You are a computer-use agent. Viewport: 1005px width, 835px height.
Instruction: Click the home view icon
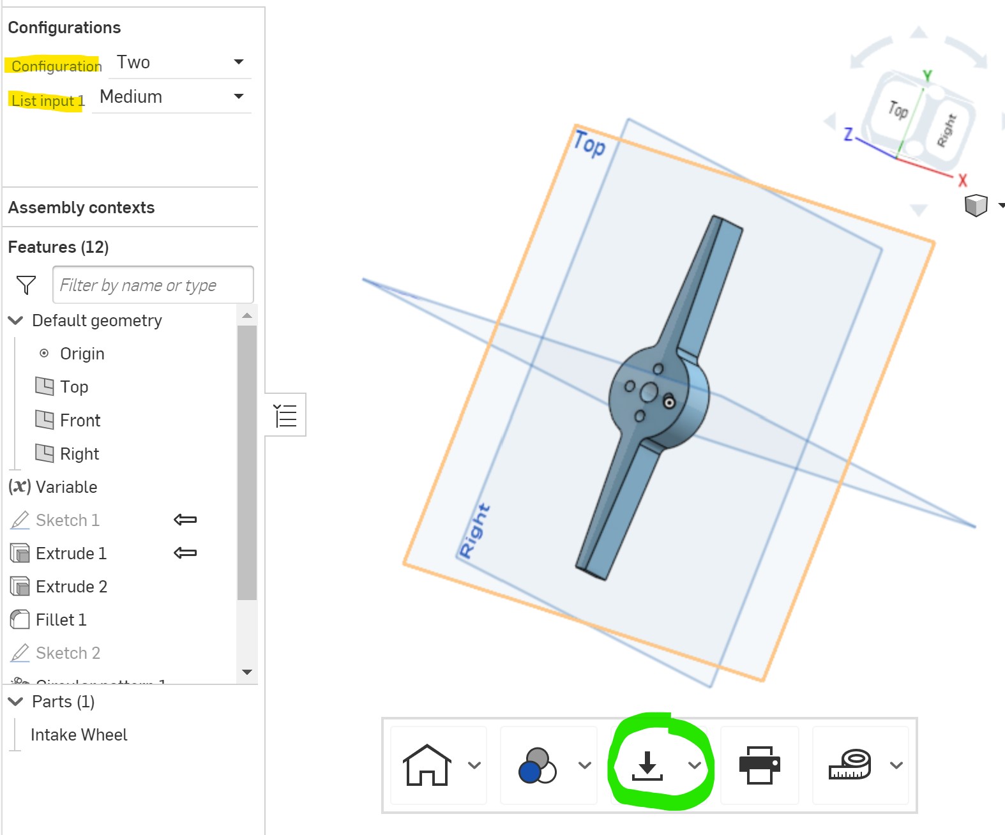pyautogui.click(x=427, y=765)
